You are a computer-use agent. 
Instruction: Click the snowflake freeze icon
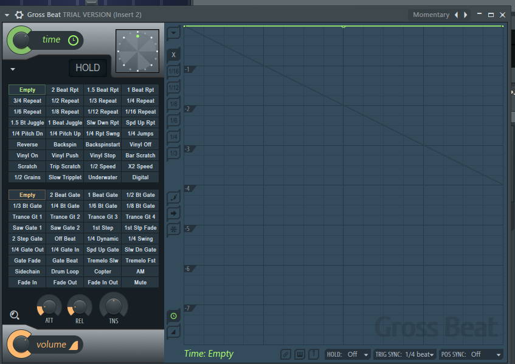174,229
